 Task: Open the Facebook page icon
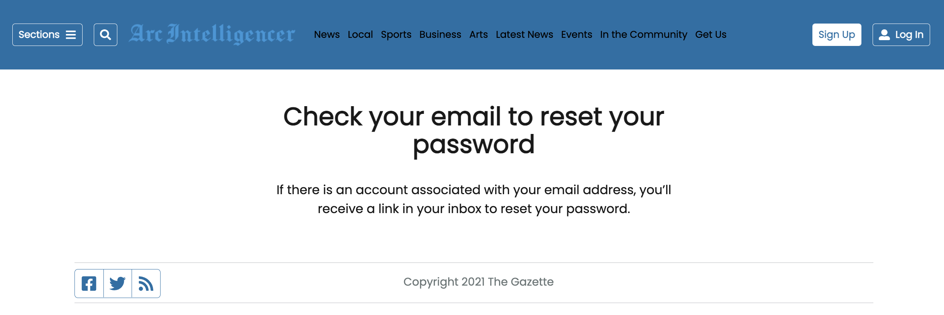point(89,284)
